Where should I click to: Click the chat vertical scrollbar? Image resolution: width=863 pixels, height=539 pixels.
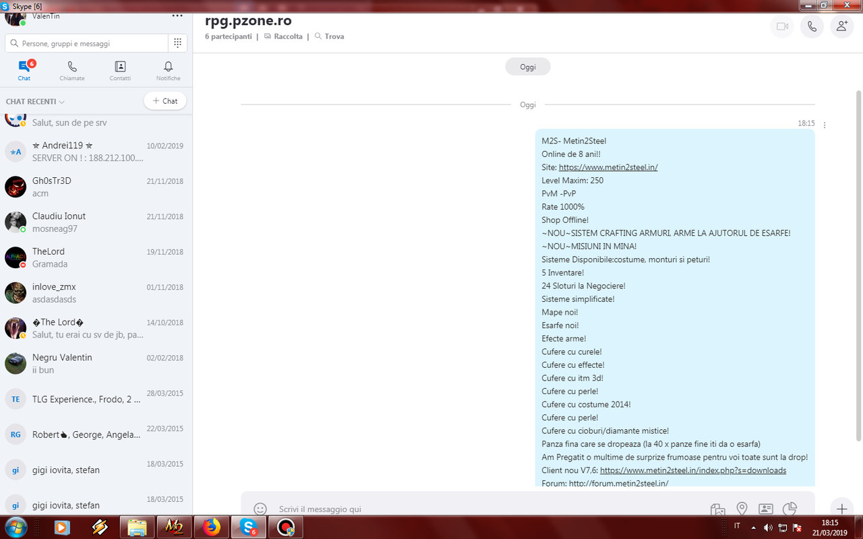858,265
